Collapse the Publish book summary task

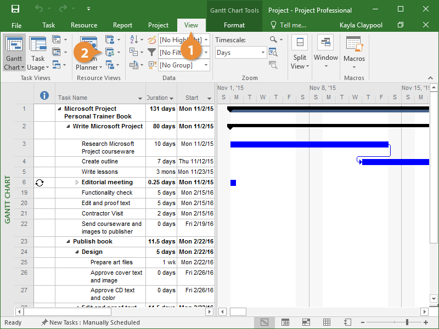69,241
